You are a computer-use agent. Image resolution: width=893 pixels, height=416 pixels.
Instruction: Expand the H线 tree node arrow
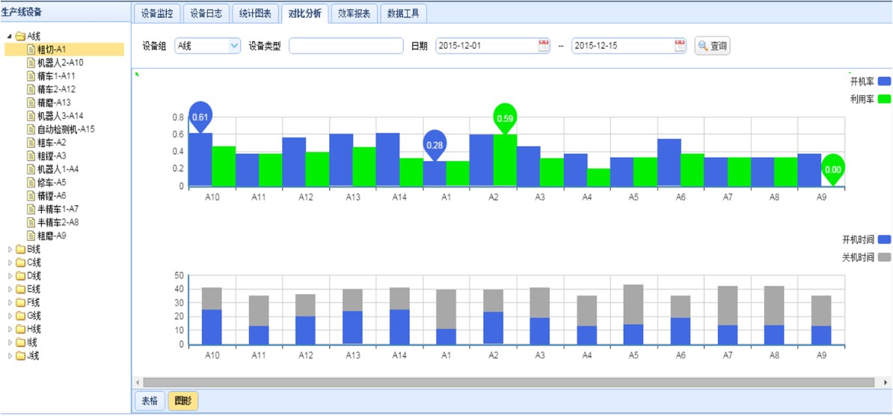(10, 328)
